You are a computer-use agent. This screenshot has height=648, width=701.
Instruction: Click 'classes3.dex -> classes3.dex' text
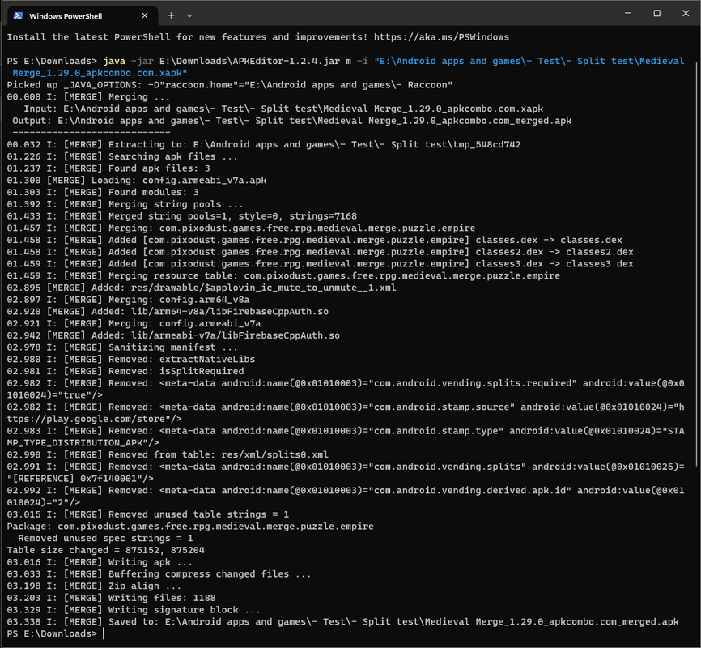click(554, 263)
